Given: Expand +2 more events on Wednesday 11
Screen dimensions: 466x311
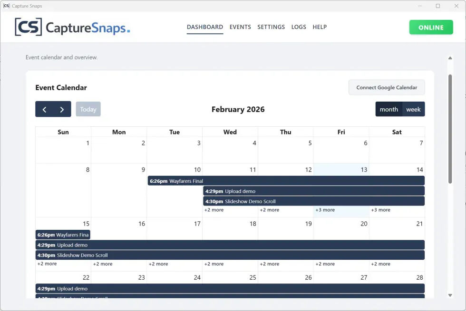Looking at the screenshot, I should (x=214, y=210).
